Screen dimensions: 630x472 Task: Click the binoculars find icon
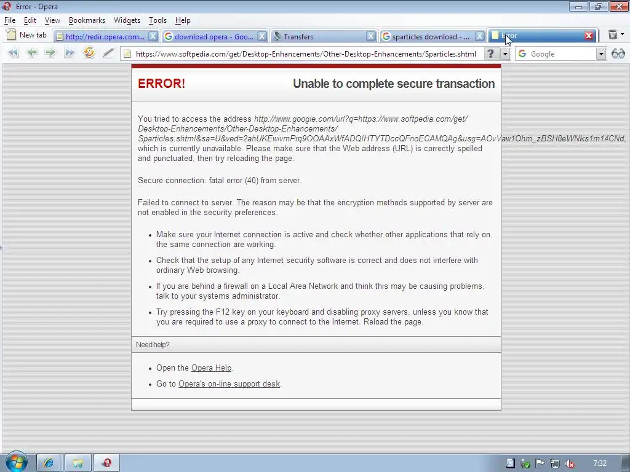point(618,53)
